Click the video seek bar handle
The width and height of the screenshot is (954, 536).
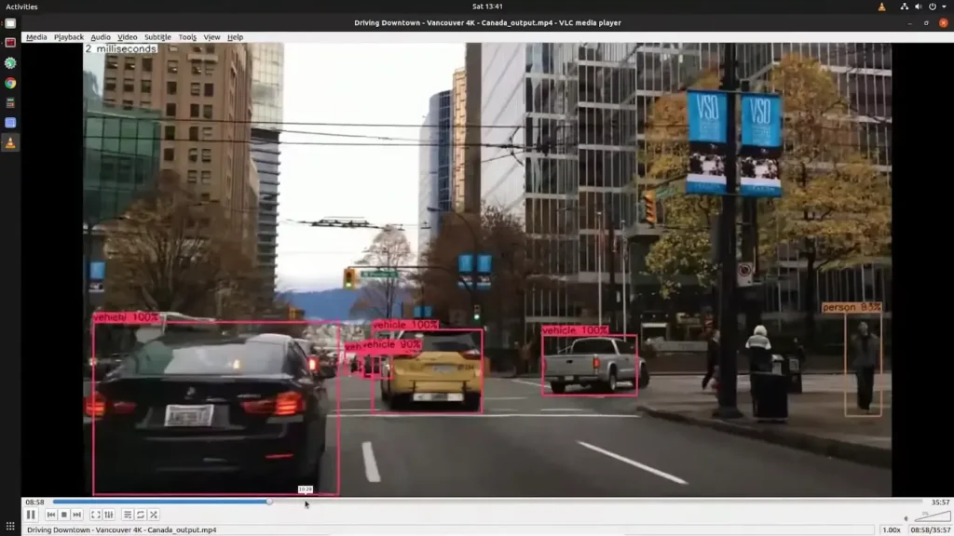click(269, 502)
